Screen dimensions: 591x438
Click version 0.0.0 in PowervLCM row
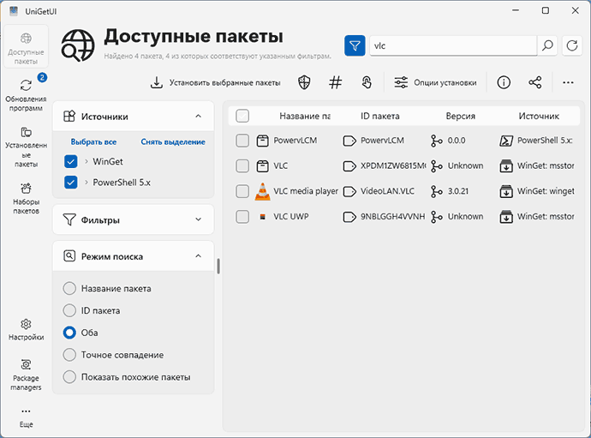(x=457, y=141)
